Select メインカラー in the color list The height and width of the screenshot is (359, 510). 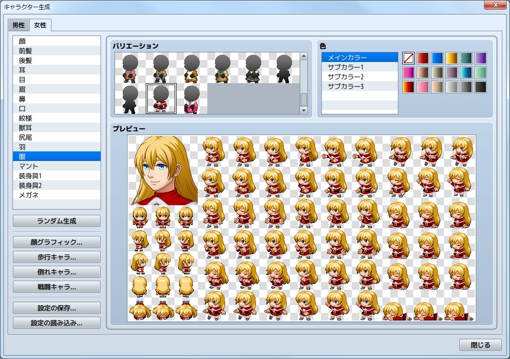[360, 58]
